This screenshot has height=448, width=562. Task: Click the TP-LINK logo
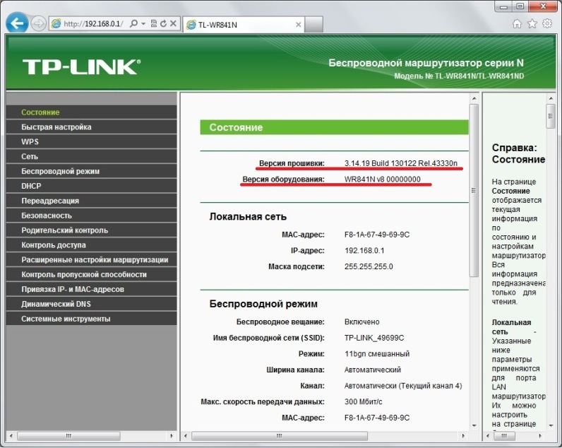[x=81, y=66]
